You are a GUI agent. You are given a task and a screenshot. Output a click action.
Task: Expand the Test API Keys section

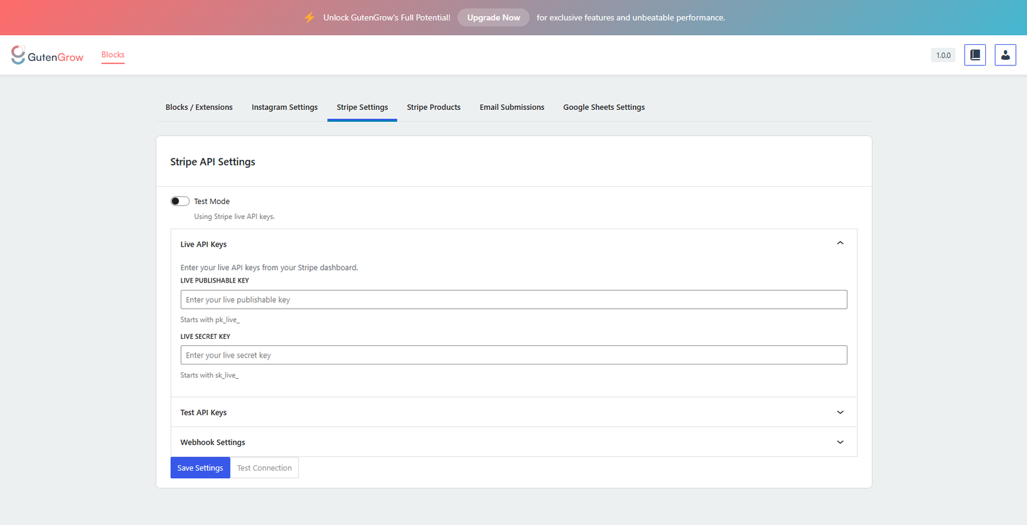(840, 412)
